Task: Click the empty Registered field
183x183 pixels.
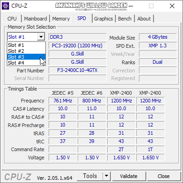Action: (x=158, y=78)
